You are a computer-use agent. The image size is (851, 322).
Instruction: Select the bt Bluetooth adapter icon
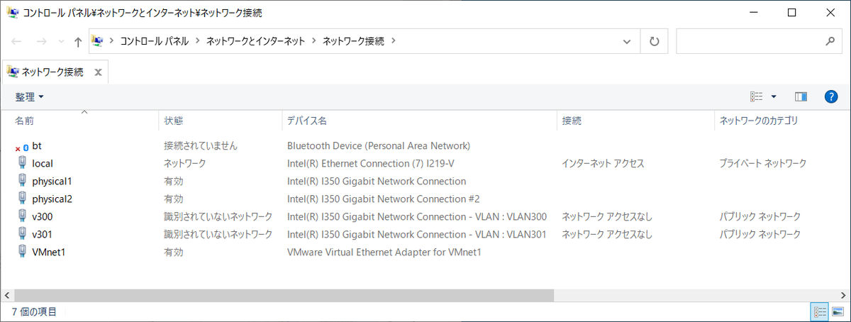22,146
